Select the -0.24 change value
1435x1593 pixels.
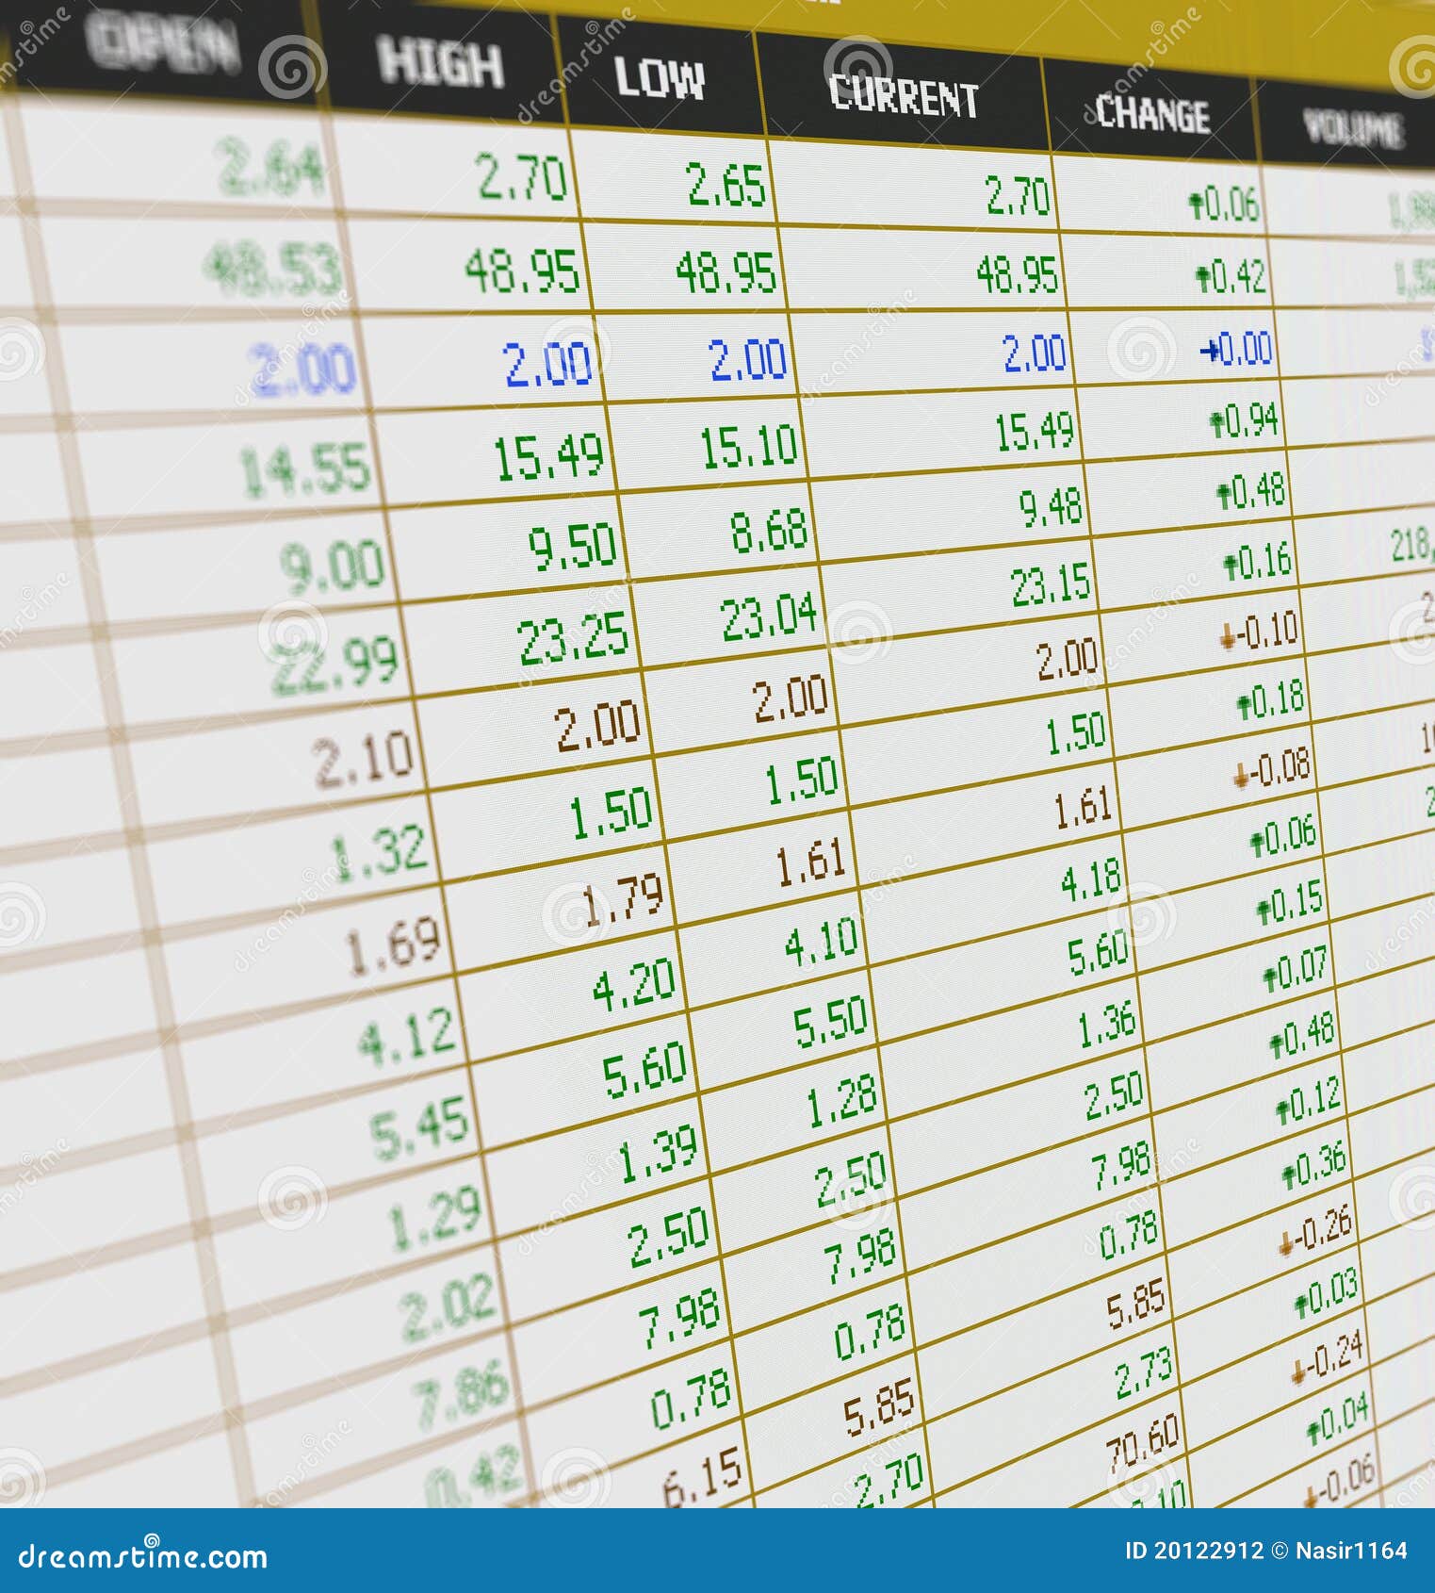point(1327,1358)
